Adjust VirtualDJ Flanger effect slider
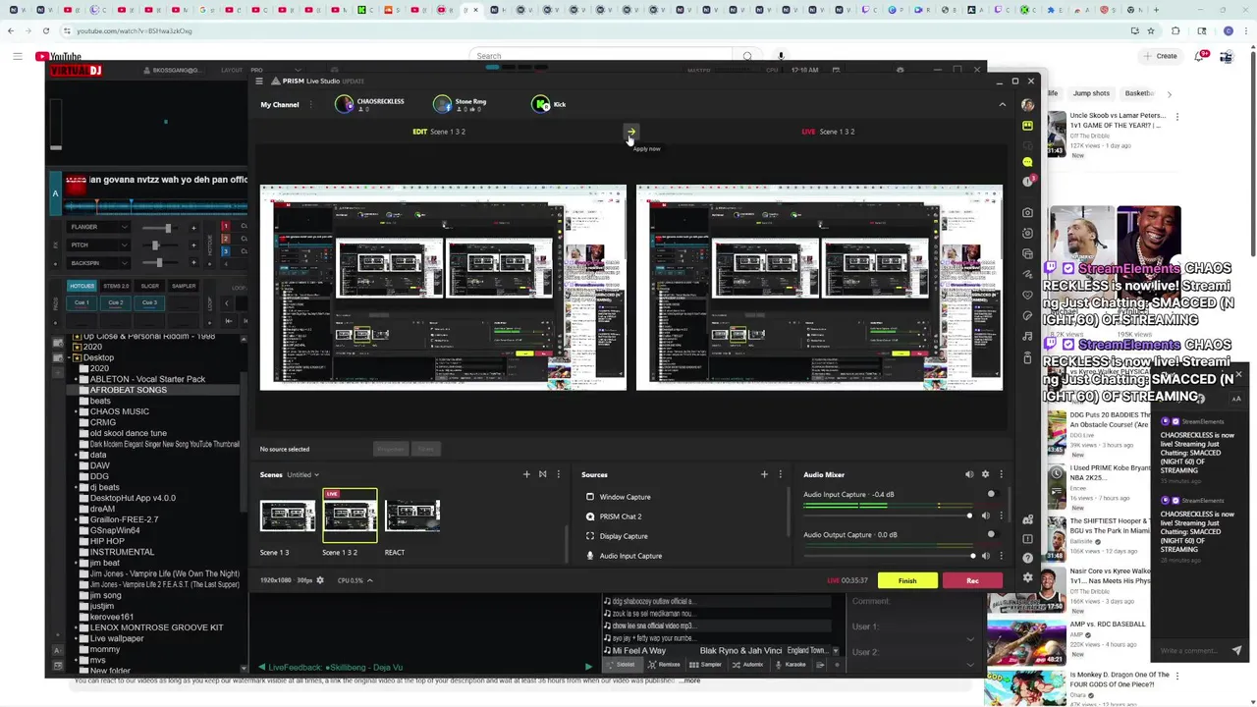 pos(159,228)
